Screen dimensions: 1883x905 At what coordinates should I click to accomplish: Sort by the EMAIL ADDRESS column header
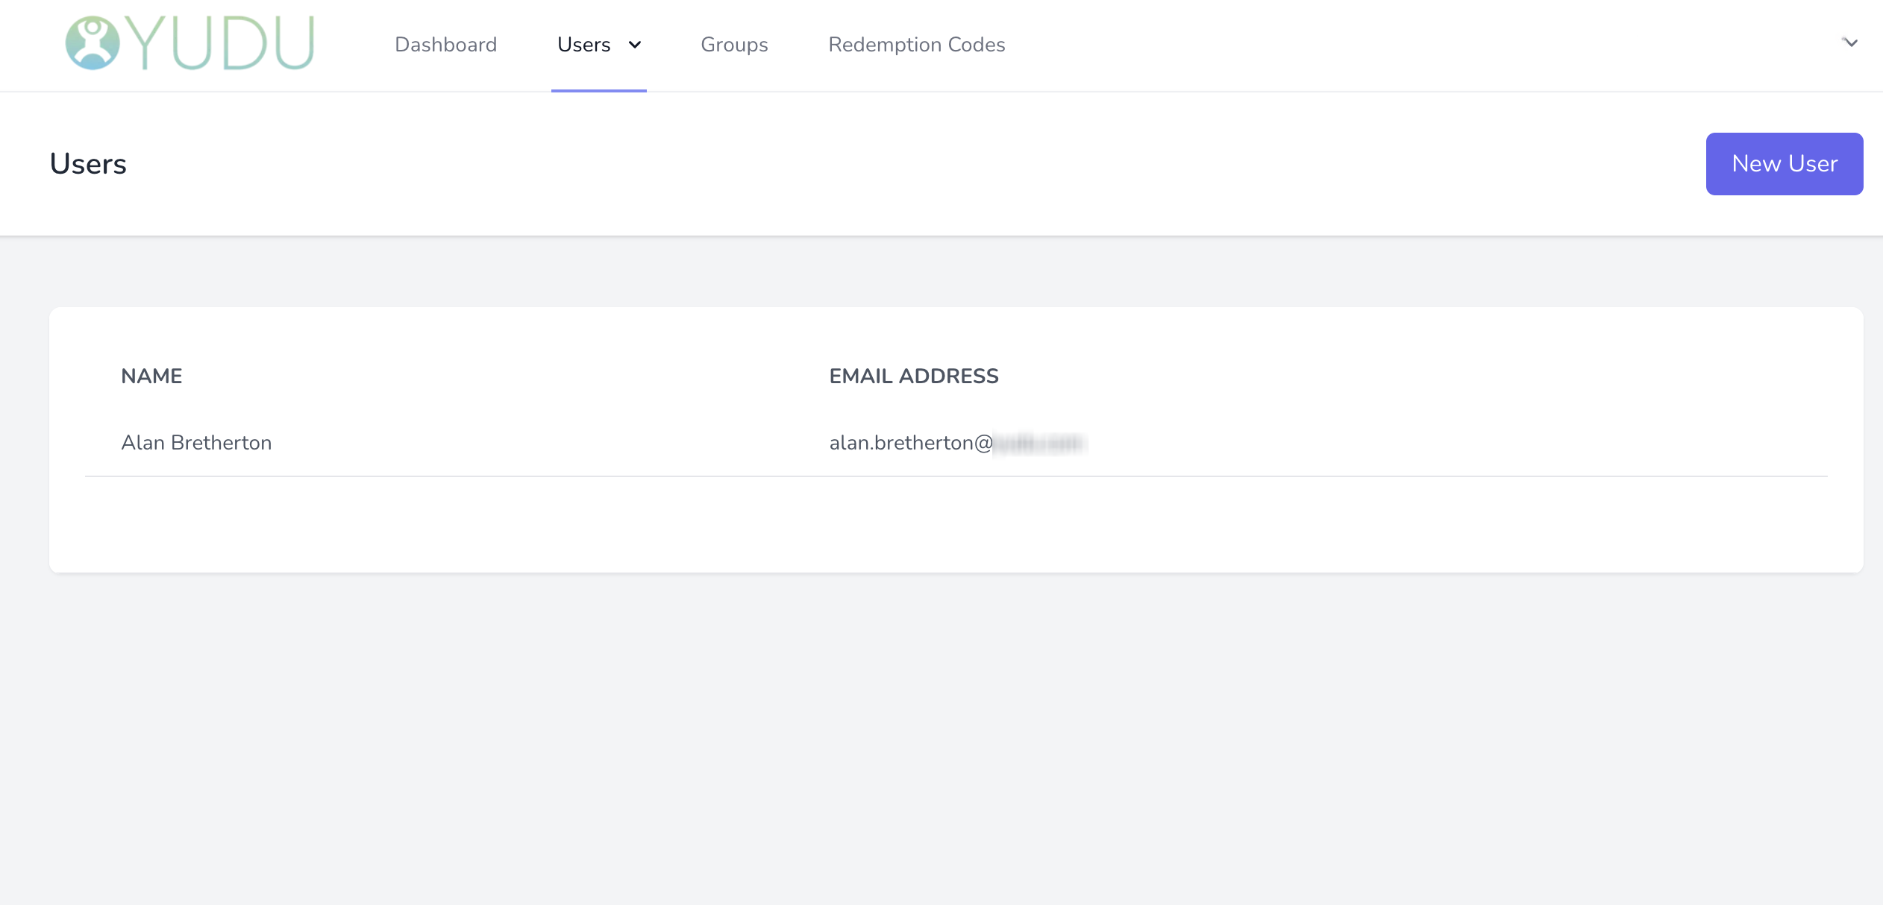coord(913,376)
